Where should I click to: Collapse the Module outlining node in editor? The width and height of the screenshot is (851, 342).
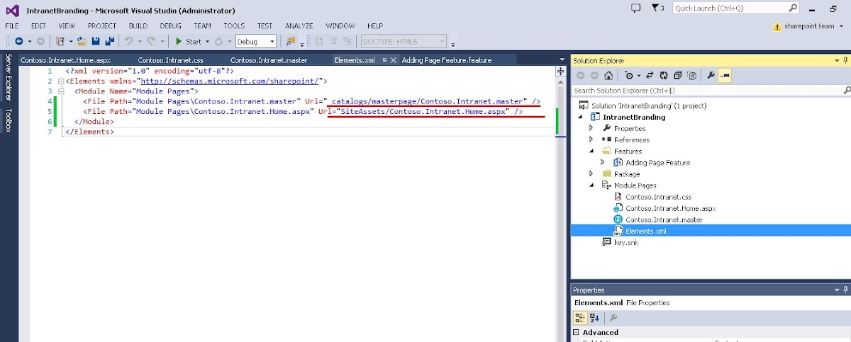[61, 91]
